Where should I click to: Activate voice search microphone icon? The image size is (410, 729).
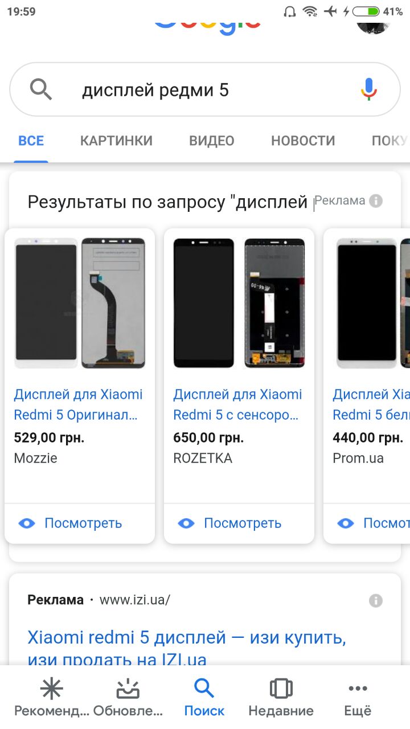[369, 89]
